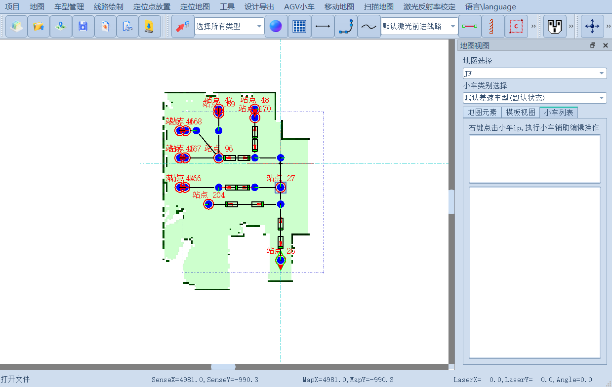Open the 定位点放置 menu

point(152,7)
